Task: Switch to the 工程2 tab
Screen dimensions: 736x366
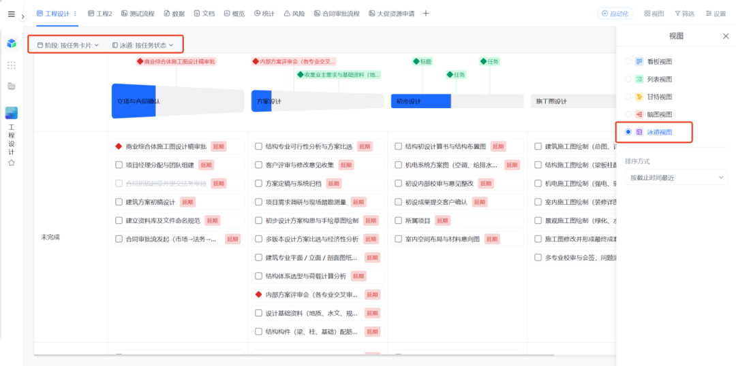Action: [x=100, y=14]
